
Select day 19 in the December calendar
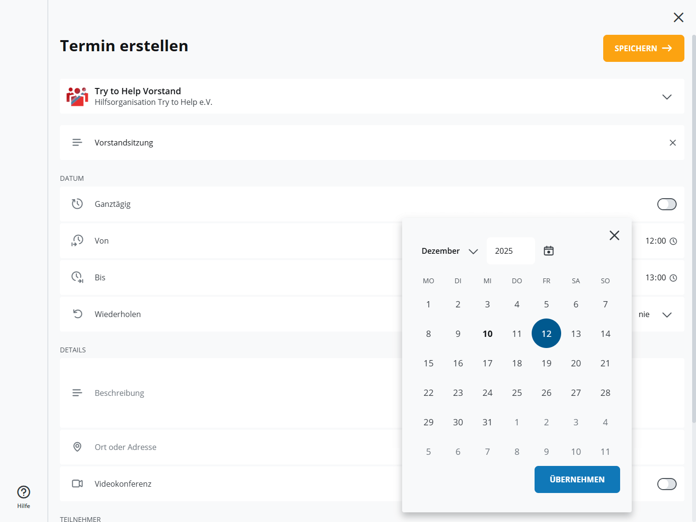pos(546,363)
